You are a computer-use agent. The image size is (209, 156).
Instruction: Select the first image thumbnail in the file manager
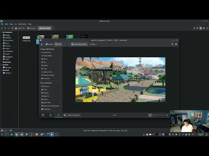pyautogui.click(x=26, y=38)
